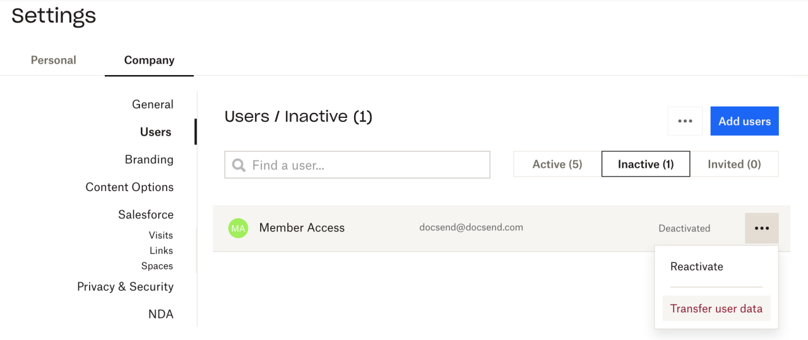Viewport: 808px width, 340px height.
Task: Show the Active (5) users list
Action: pyautogui.click(x=557, y=164)
